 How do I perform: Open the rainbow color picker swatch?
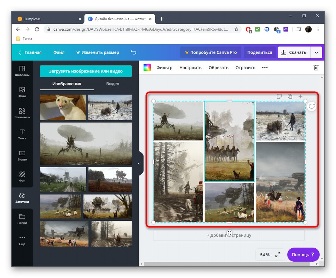147,68
